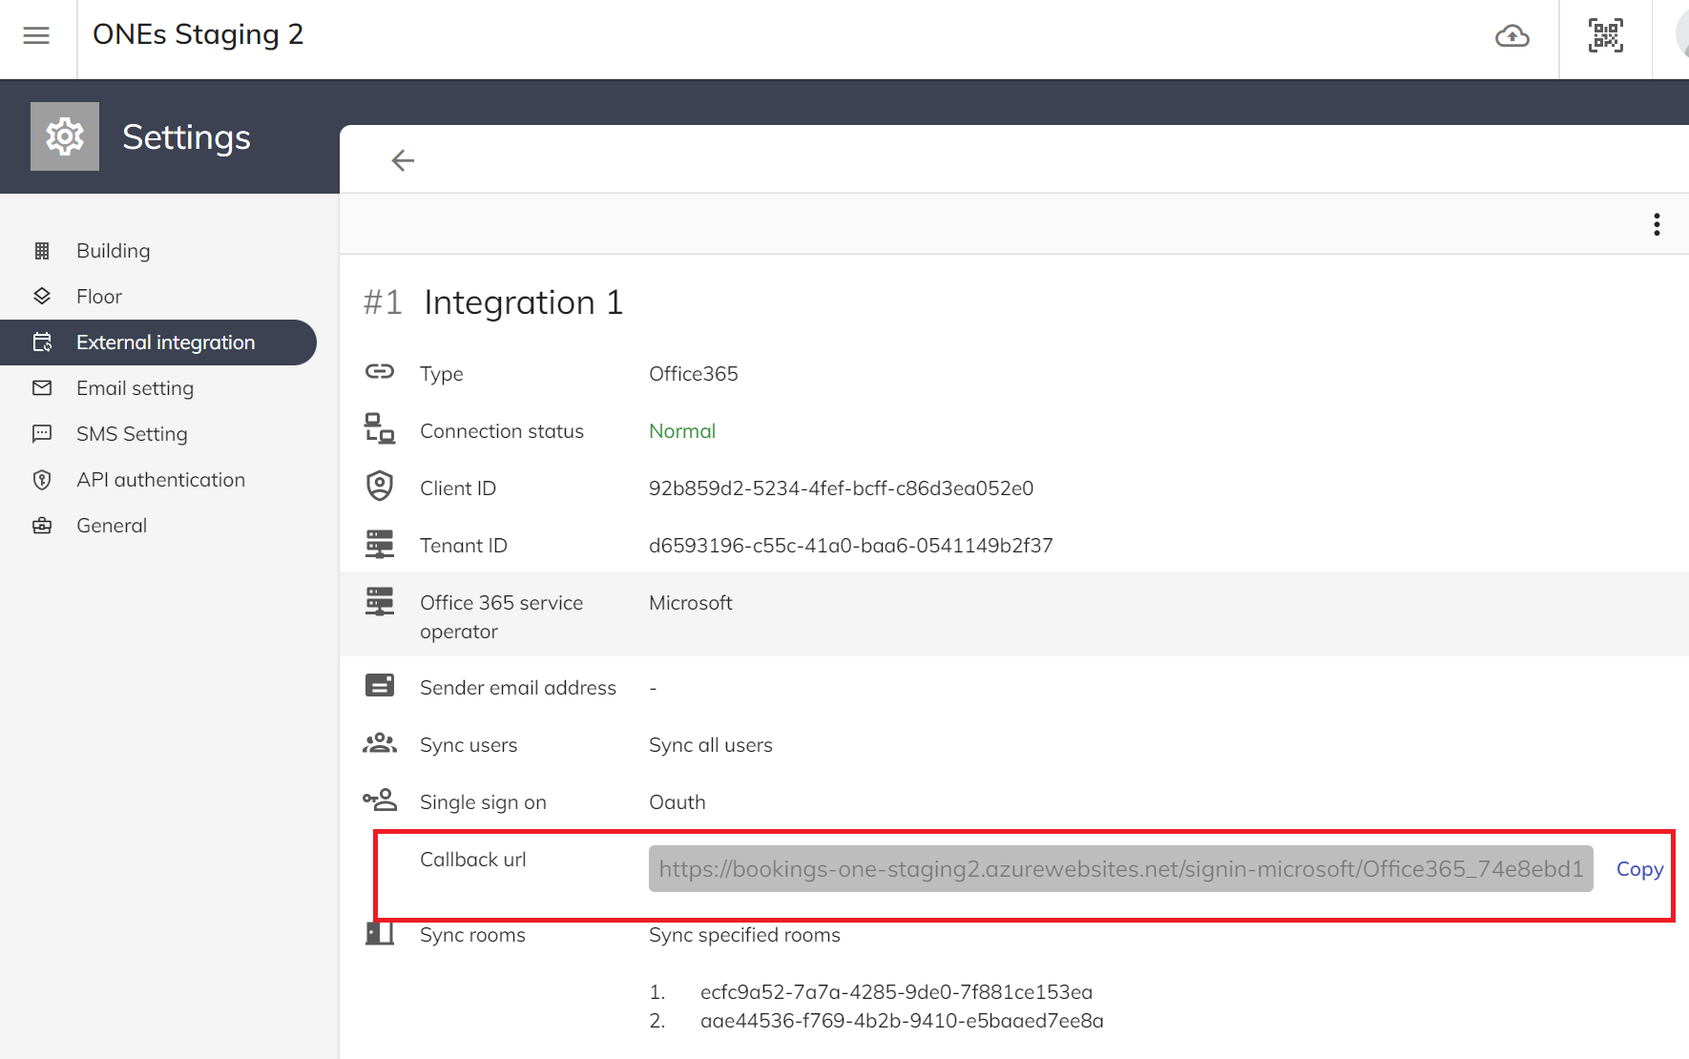The image size is (1689, 1059).
Task: Open API authentication settings
Action: (160, 480)
